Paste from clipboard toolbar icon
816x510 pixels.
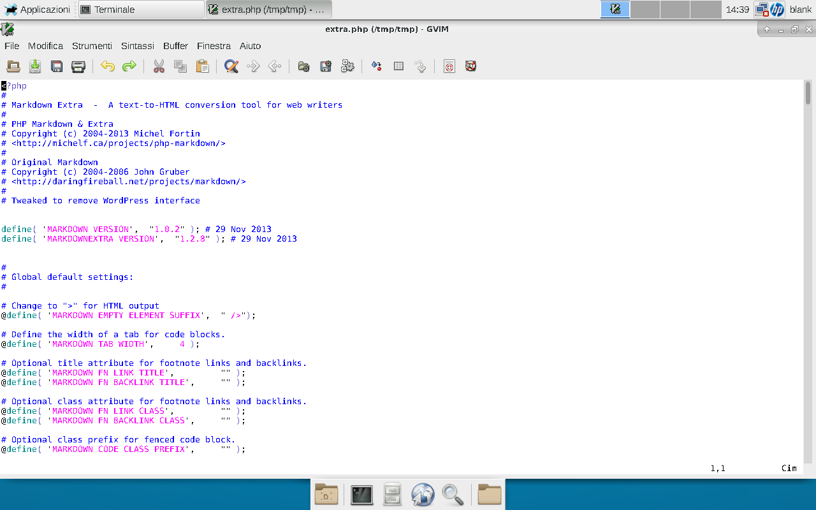202,66
